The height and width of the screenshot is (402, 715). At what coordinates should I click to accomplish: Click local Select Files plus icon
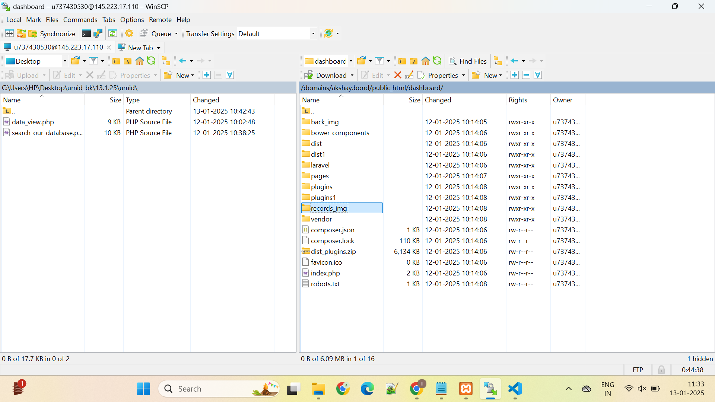pyautogui.click(x=207, y=75)
